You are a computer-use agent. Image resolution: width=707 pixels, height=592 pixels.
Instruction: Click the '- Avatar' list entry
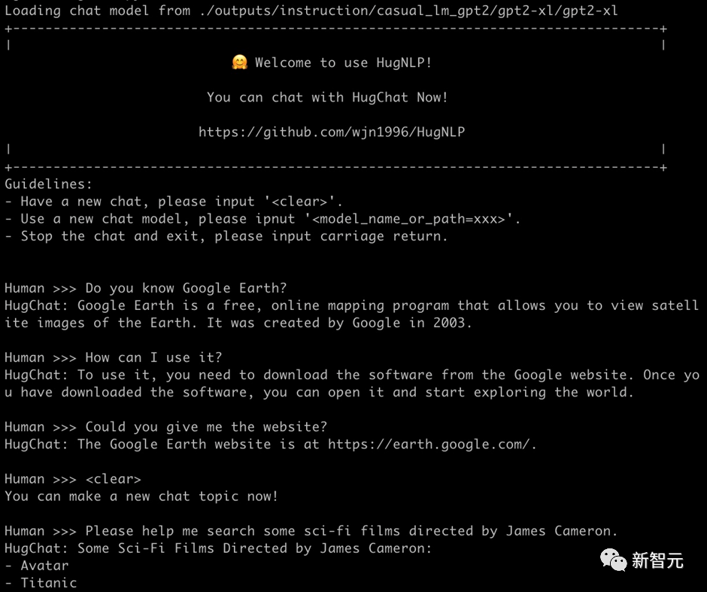point(37,566)
